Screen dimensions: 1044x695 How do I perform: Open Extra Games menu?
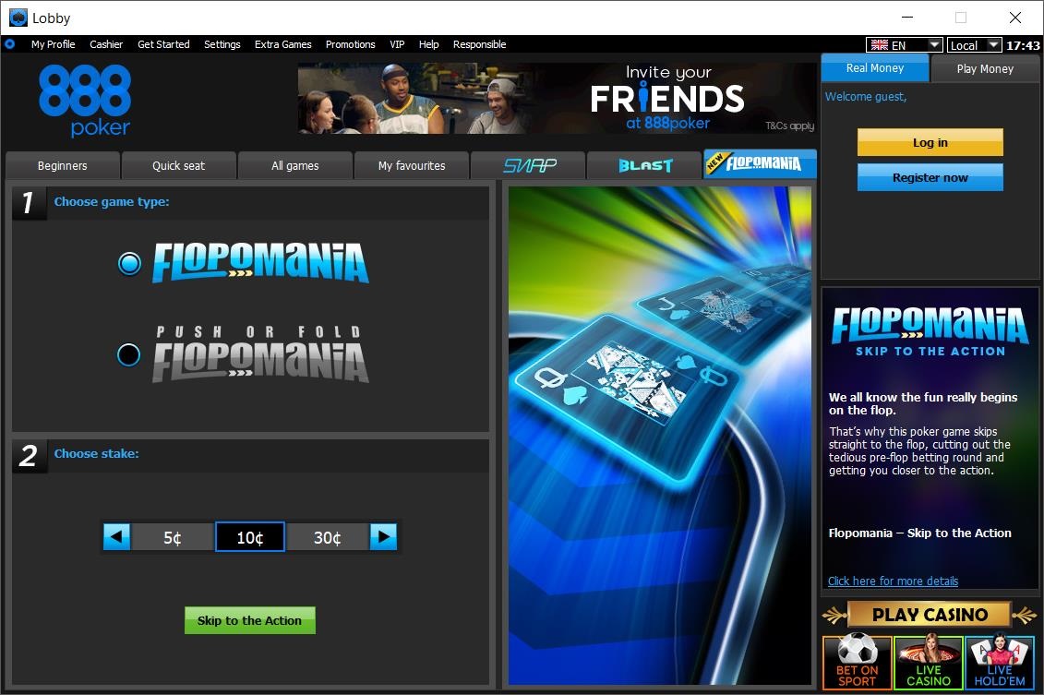pyautogui.click(x=283, y=44)
